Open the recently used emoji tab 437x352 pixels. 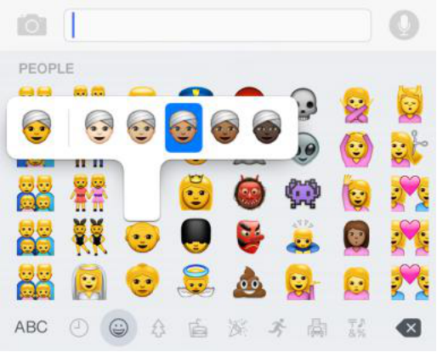(x=79, y=328)
